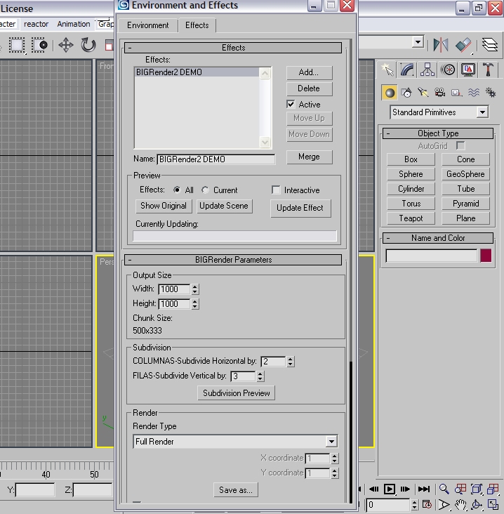Click the GeoSphere primitive button

click(x=465, y=174)
